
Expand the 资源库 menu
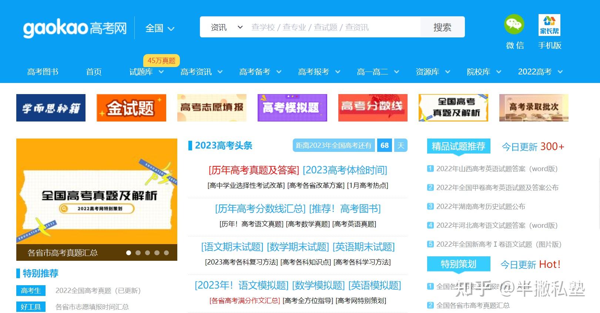pyautogui.click(x=433, y=72)
